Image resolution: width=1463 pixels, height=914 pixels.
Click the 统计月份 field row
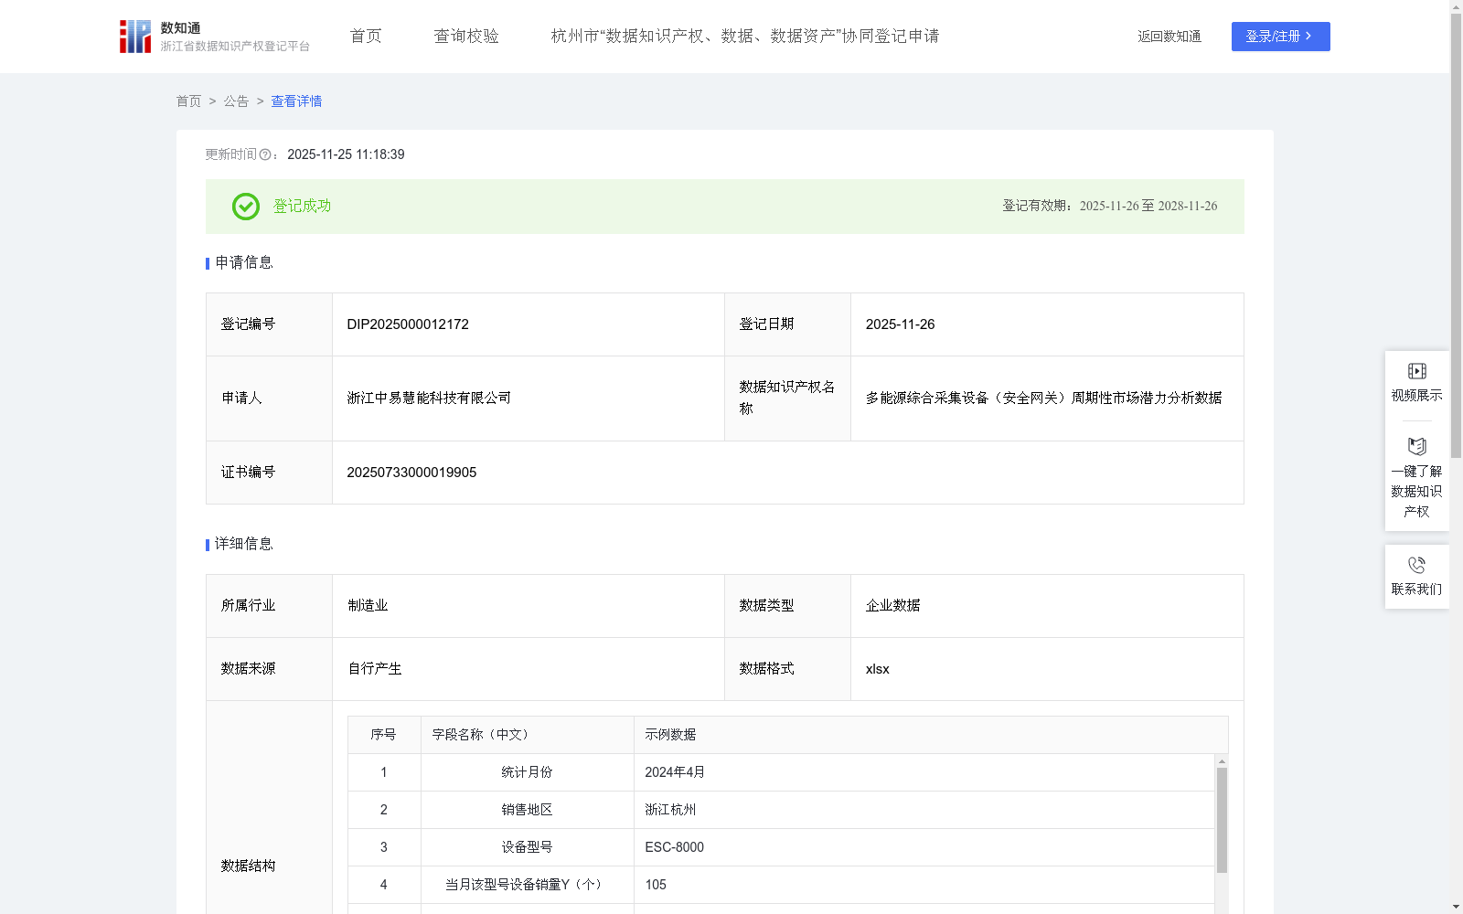pos(781,772)
